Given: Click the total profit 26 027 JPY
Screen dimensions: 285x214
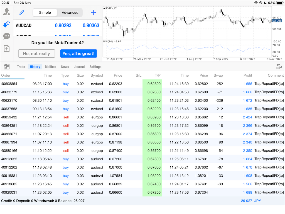Looking at the screenshot, I should [251, 201].
